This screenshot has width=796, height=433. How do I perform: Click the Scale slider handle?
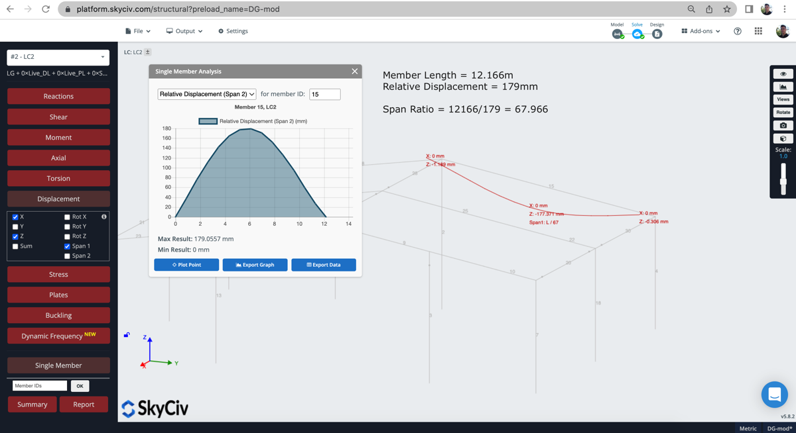point(783,181)
